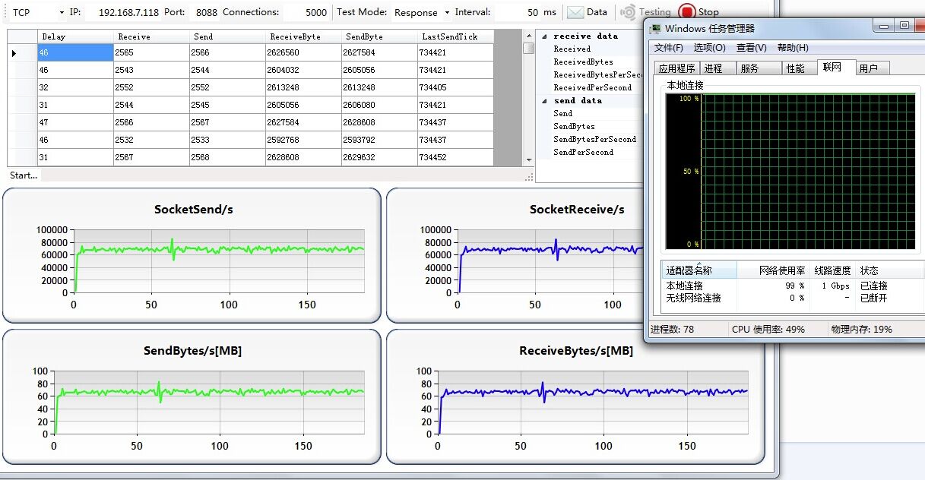Open the 文件(F) menu
The height and width of the screenshot is (480, 925).
pyautogui.click(x=668, y=48)
